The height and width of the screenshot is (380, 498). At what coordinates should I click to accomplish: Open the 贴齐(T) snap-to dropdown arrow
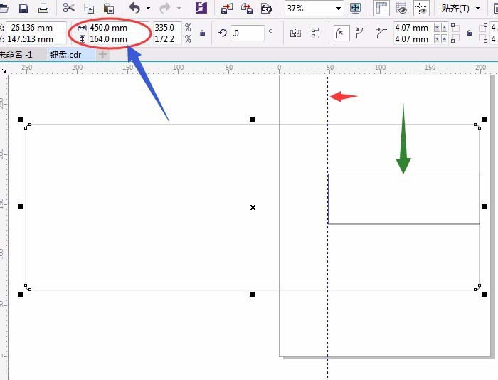[478, 9]
